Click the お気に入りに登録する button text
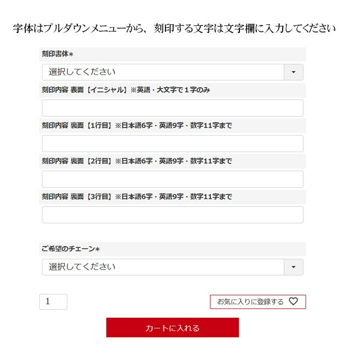The height and width of the screenshot is (349, 349). [x=250, y=302]
